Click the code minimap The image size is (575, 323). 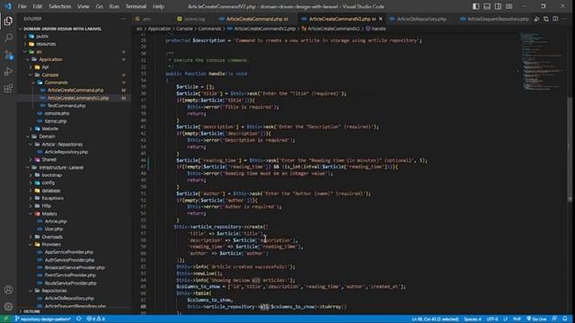[x=543, y=62]
